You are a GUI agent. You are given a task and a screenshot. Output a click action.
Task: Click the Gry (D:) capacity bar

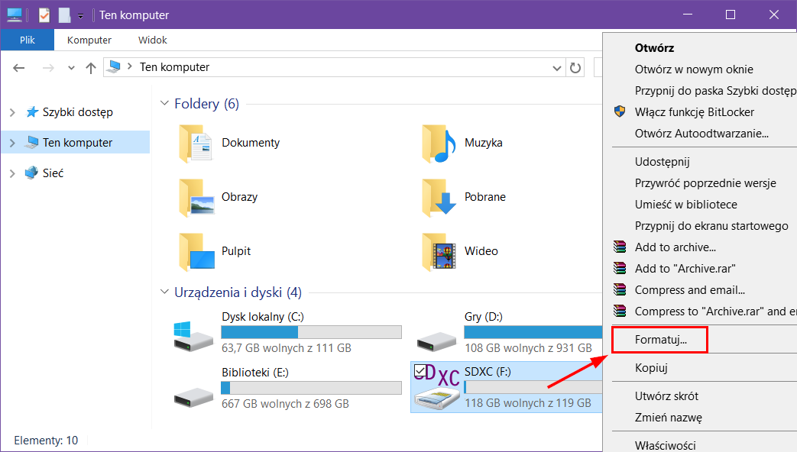pos(533,332)
